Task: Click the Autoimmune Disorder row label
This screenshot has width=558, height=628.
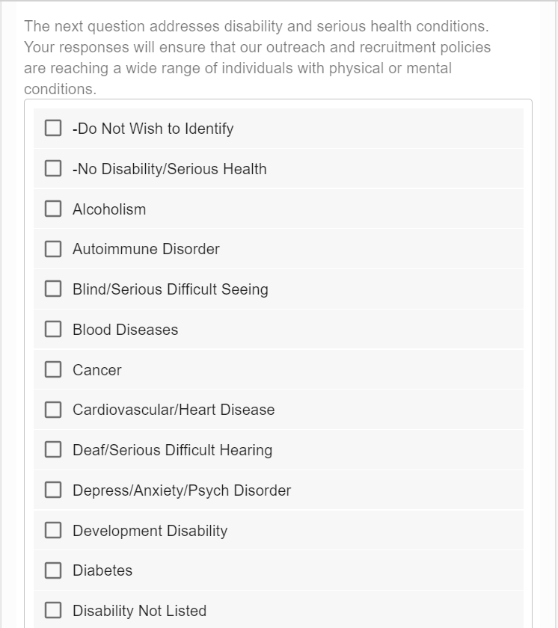Action: pos(146,249)
